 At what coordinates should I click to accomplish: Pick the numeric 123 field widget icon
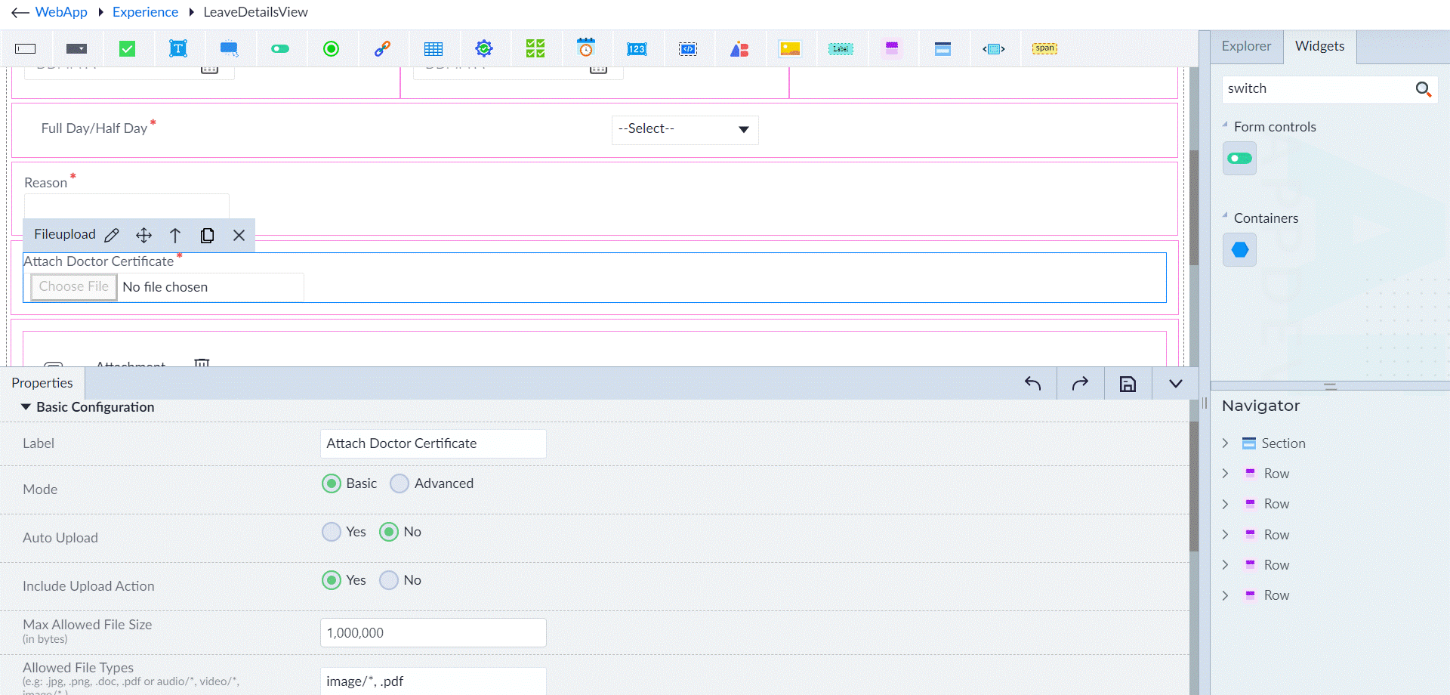click(637, 49)
